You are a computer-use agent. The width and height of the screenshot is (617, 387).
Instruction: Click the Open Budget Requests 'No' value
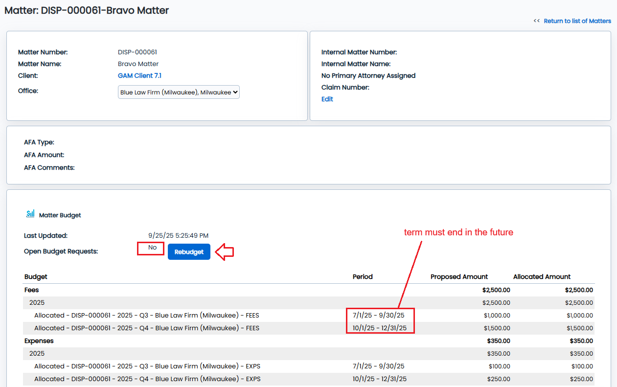[153, 248]
